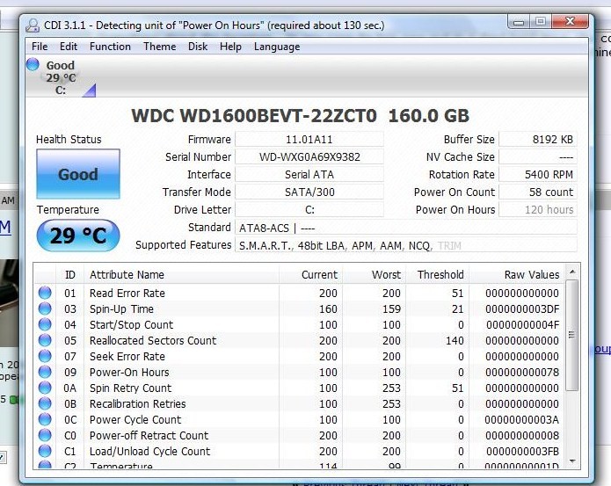Select the Power-On Hours attribute row
The height and width of the screenshot is (486, 611).
click(299, 373)
